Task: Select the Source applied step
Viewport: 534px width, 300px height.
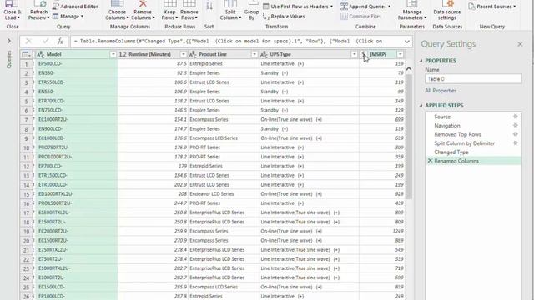Action: click(x=442, y=117)
